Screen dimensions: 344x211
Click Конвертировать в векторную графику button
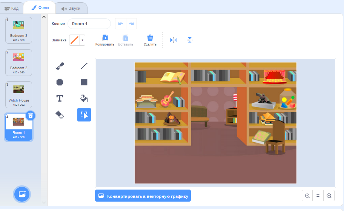[x=143, y=196]
